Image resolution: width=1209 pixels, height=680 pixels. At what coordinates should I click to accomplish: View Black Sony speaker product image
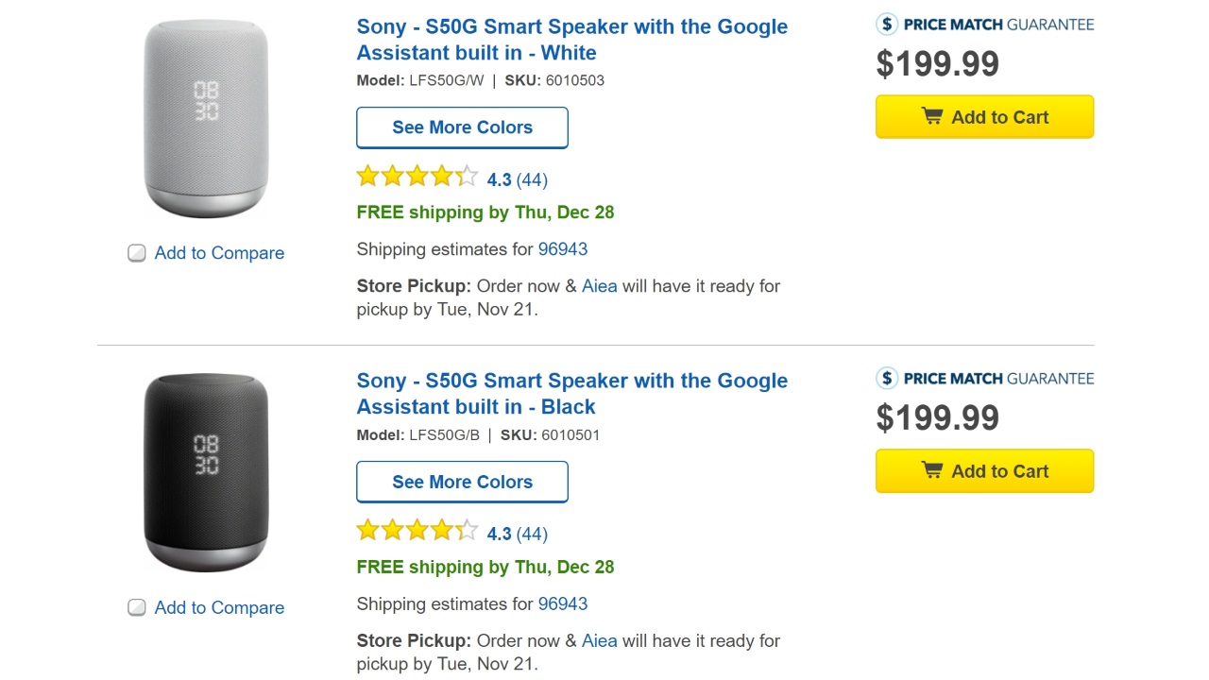(206, 472)
